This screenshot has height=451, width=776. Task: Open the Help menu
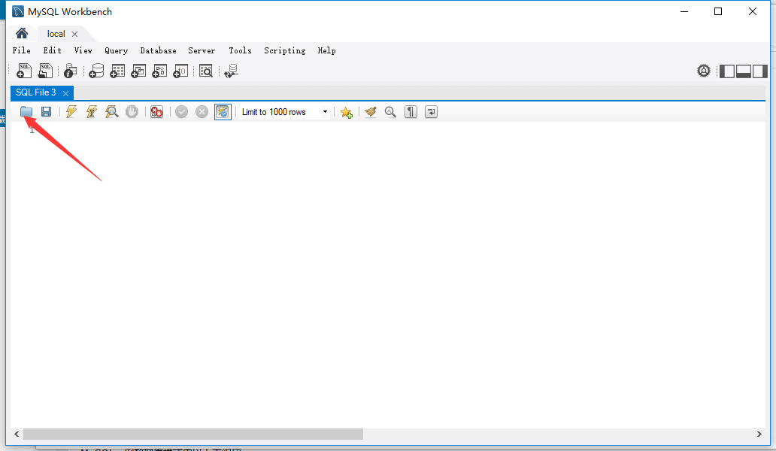326,50
